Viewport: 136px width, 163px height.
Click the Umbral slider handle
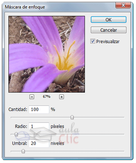(23, 151)
